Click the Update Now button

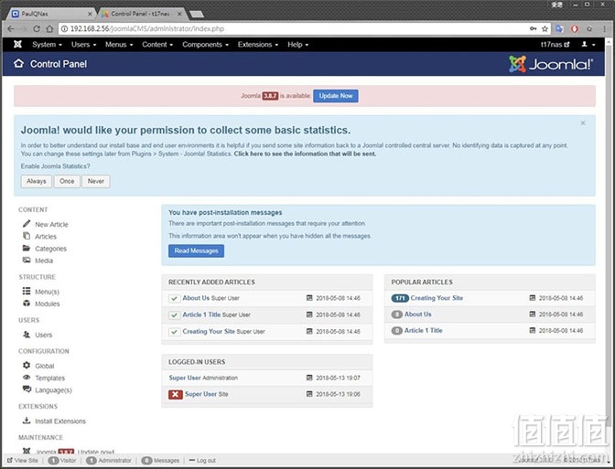click(x=335, y=96)
